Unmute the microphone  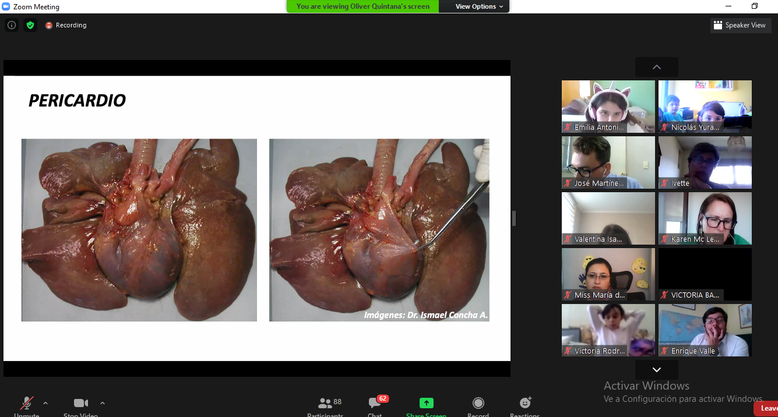(x=27, y=404)
